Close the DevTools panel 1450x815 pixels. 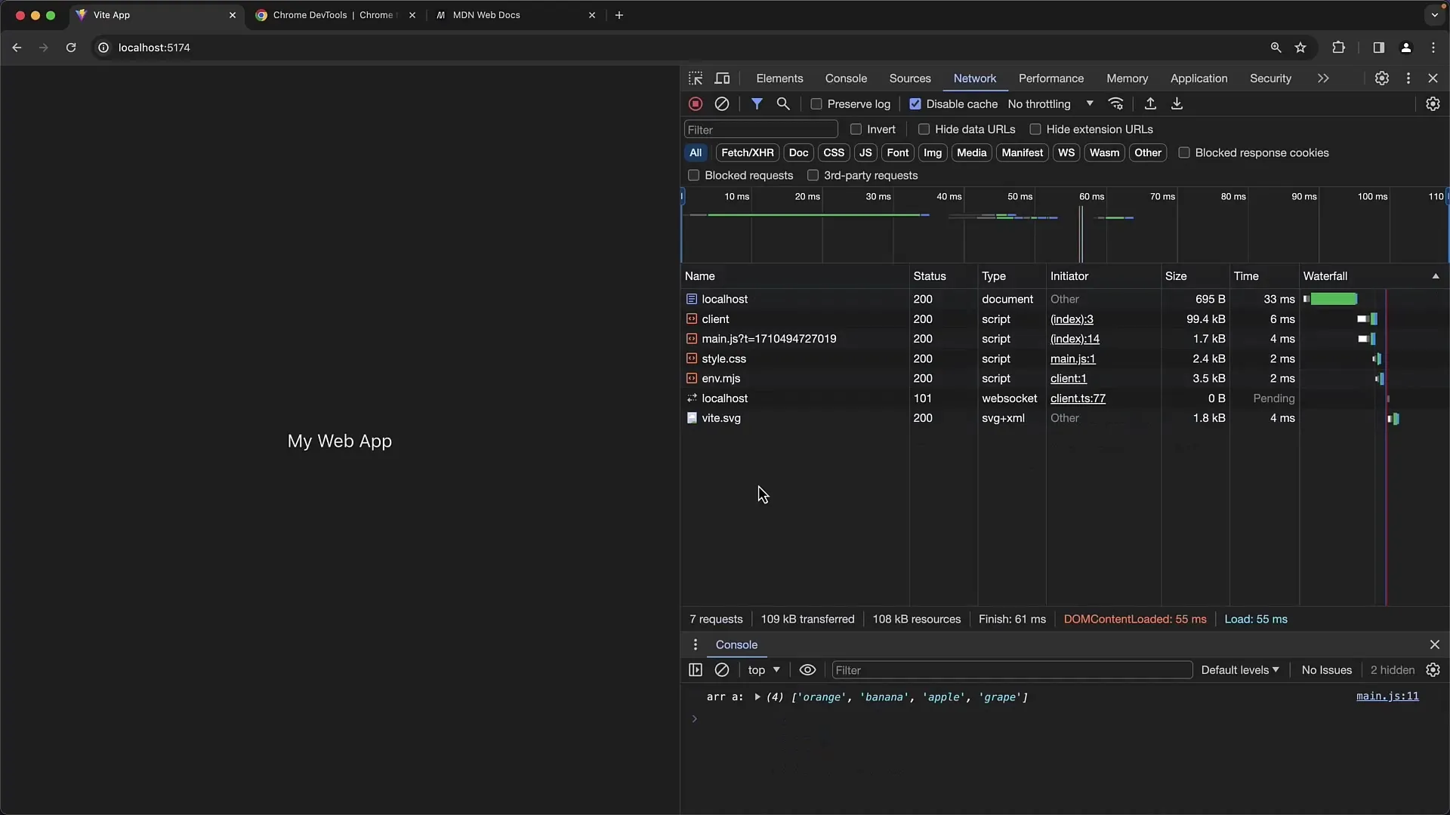(x=1433, y=78)
